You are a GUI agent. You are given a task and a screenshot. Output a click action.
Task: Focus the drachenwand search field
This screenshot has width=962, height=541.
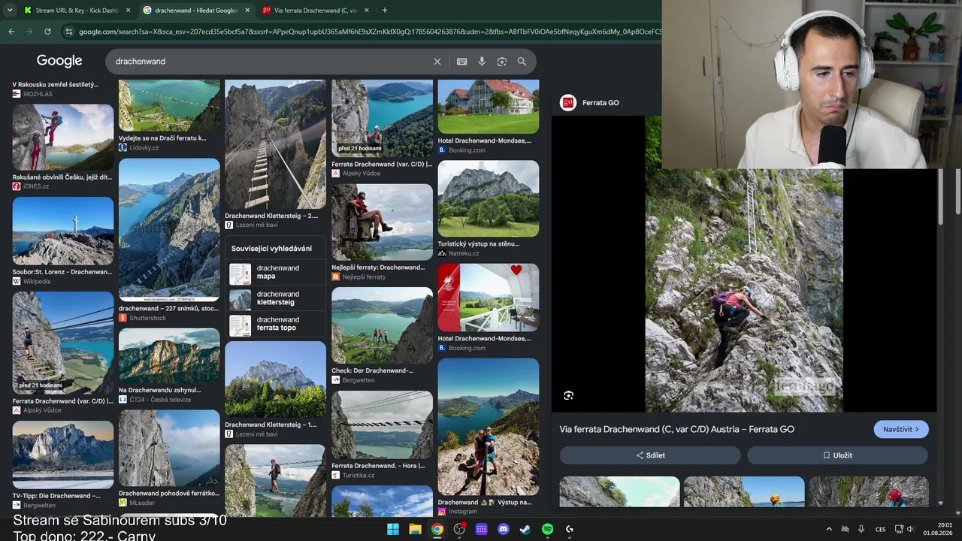click(271, 62)
